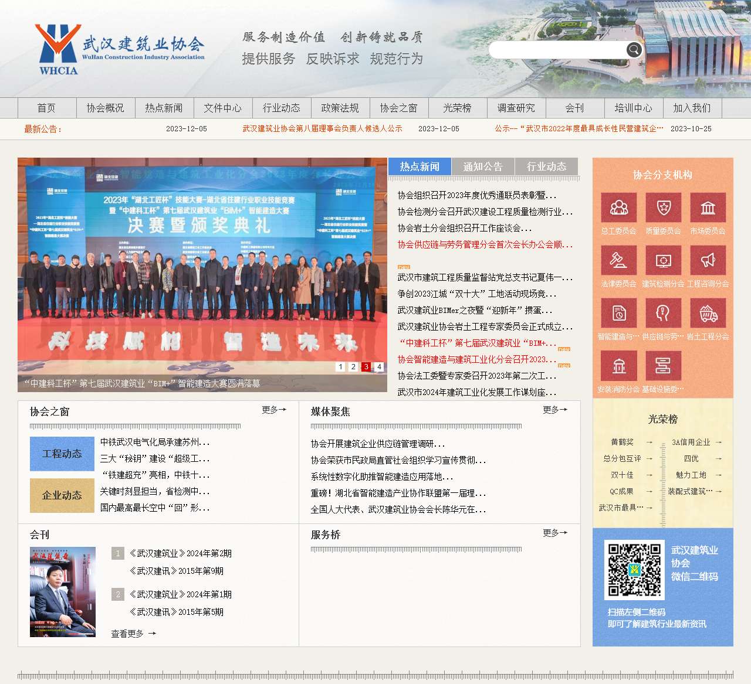The height and width of the screenshot is (684, 751).
Task: Select slideshow page number 2
Action: [x=353, y=367]
